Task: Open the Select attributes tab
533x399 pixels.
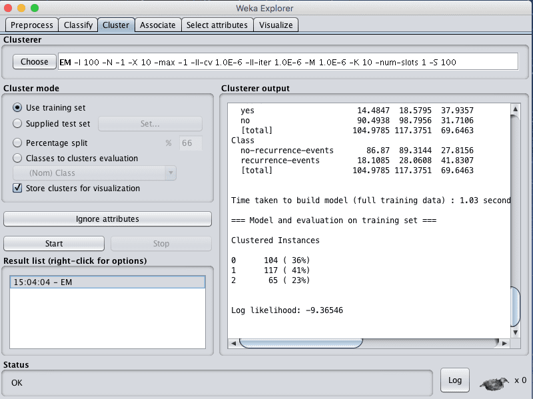Action: pyautogui.click(x=217, y=25)
